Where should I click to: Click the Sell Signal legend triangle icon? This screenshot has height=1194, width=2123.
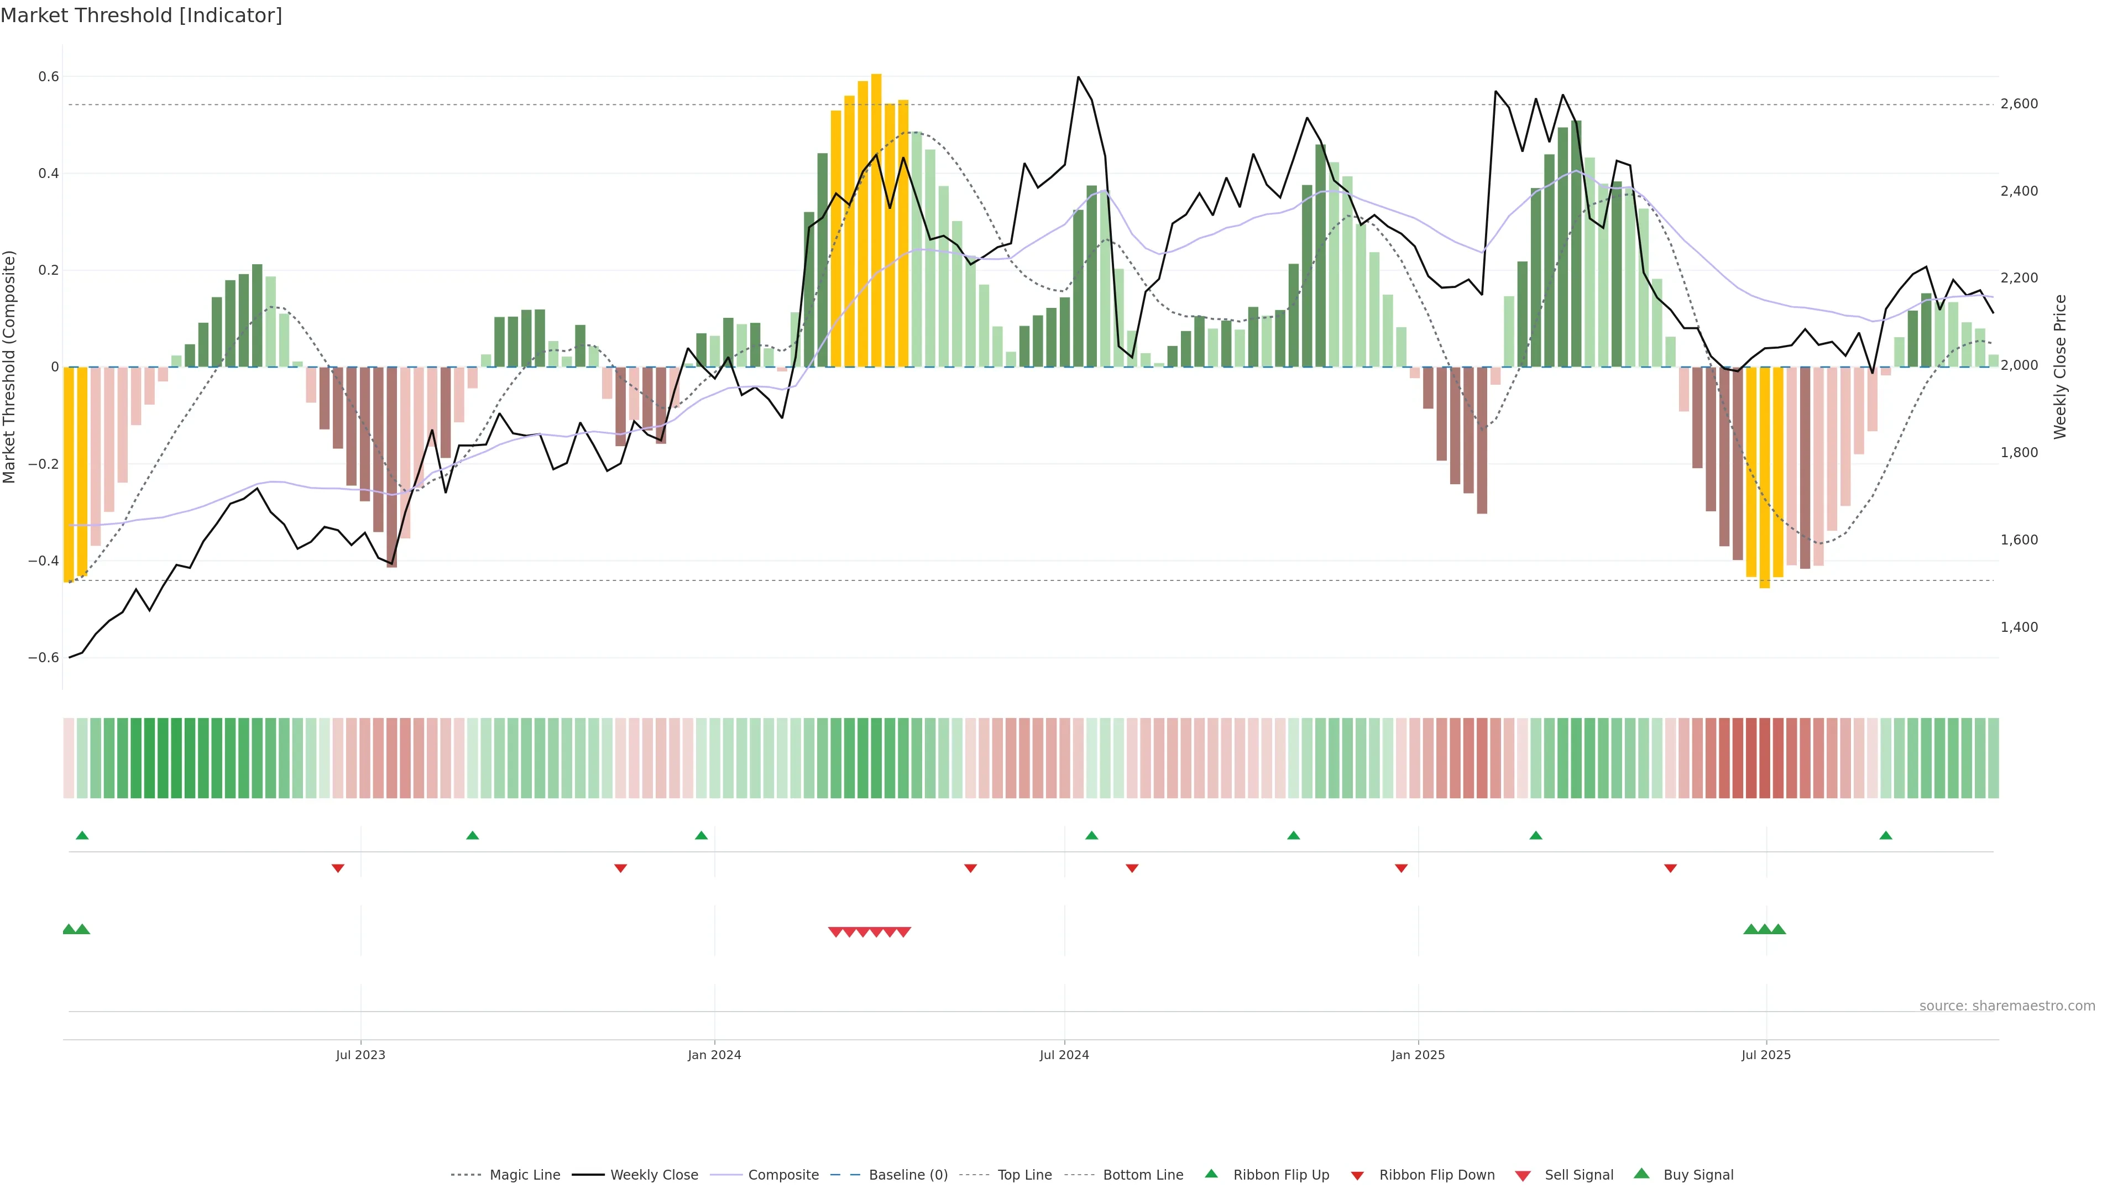pyautogui.click(x=1522, y=1175)
